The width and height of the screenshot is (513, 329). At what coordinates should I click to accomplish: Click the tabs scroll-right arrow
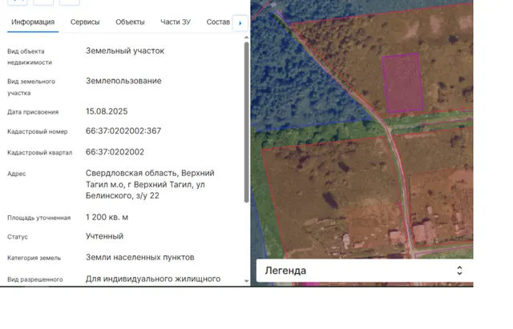(240, 23)
